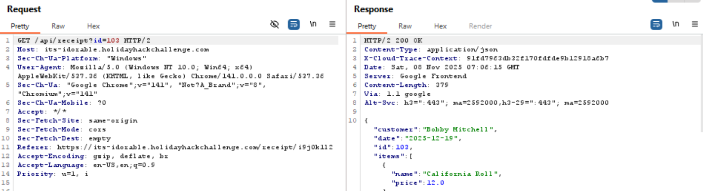Toggle line wrapping in the Request panel
The width and height of the screenshot is (703, 191).
point(293,24)
